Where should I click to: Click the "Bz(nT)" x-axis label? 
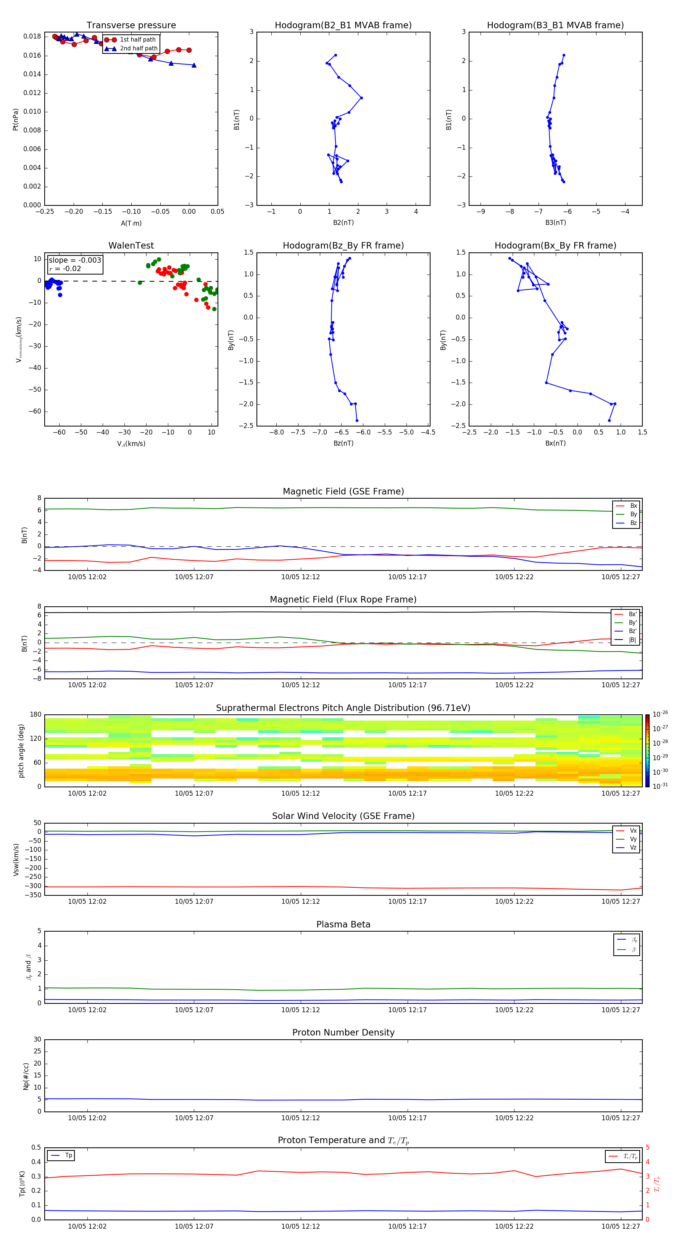[343, 444]
